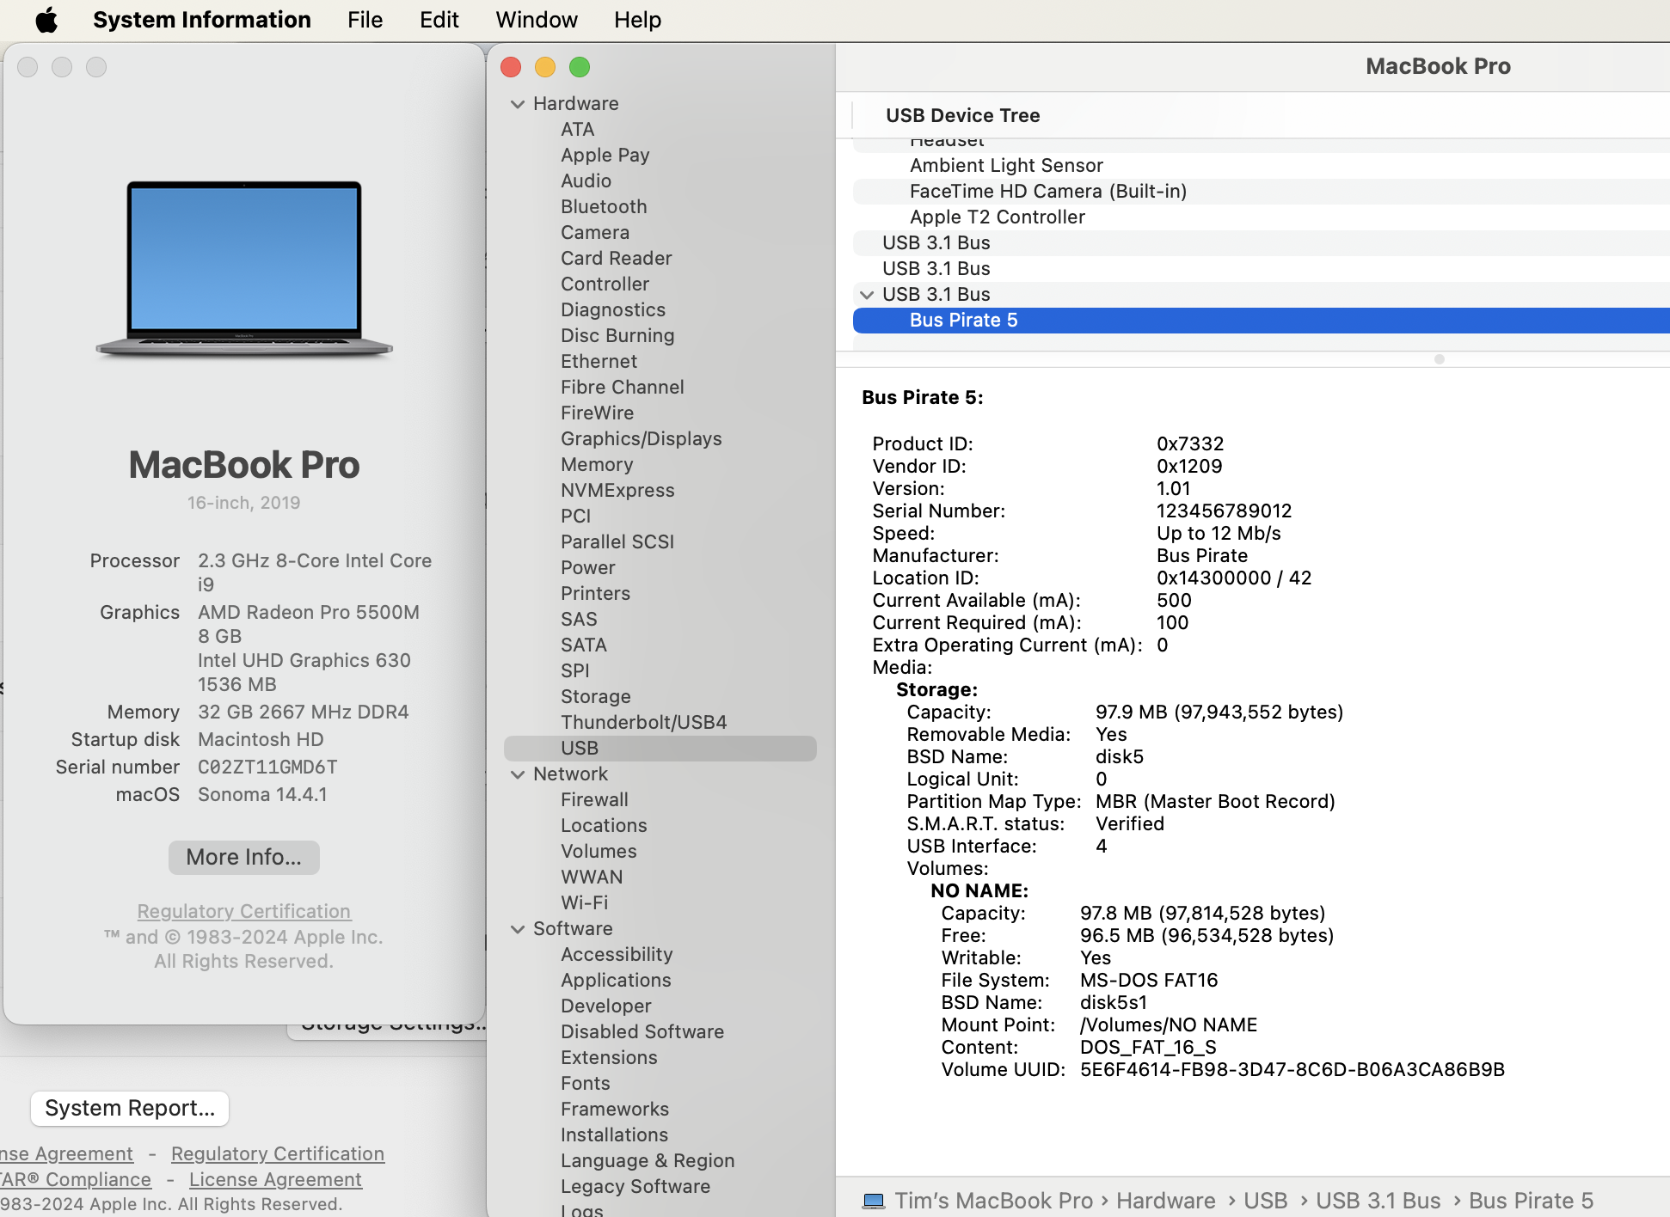
Task: Select SATA in the sidebar
Action: tap(583, 645)
